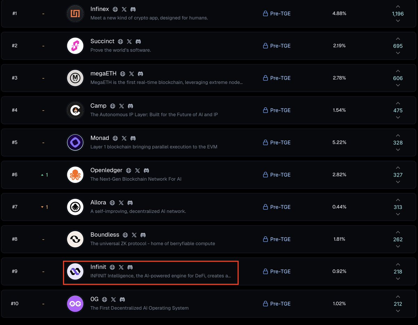The width and height of the screenshot is (418, 325).
Task: Open Succinct's Discord icon
Action: (138, 41)
